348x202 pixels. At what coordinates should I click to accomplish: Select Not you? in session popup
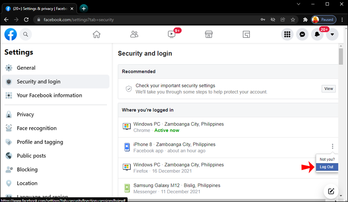click(327, 159)
